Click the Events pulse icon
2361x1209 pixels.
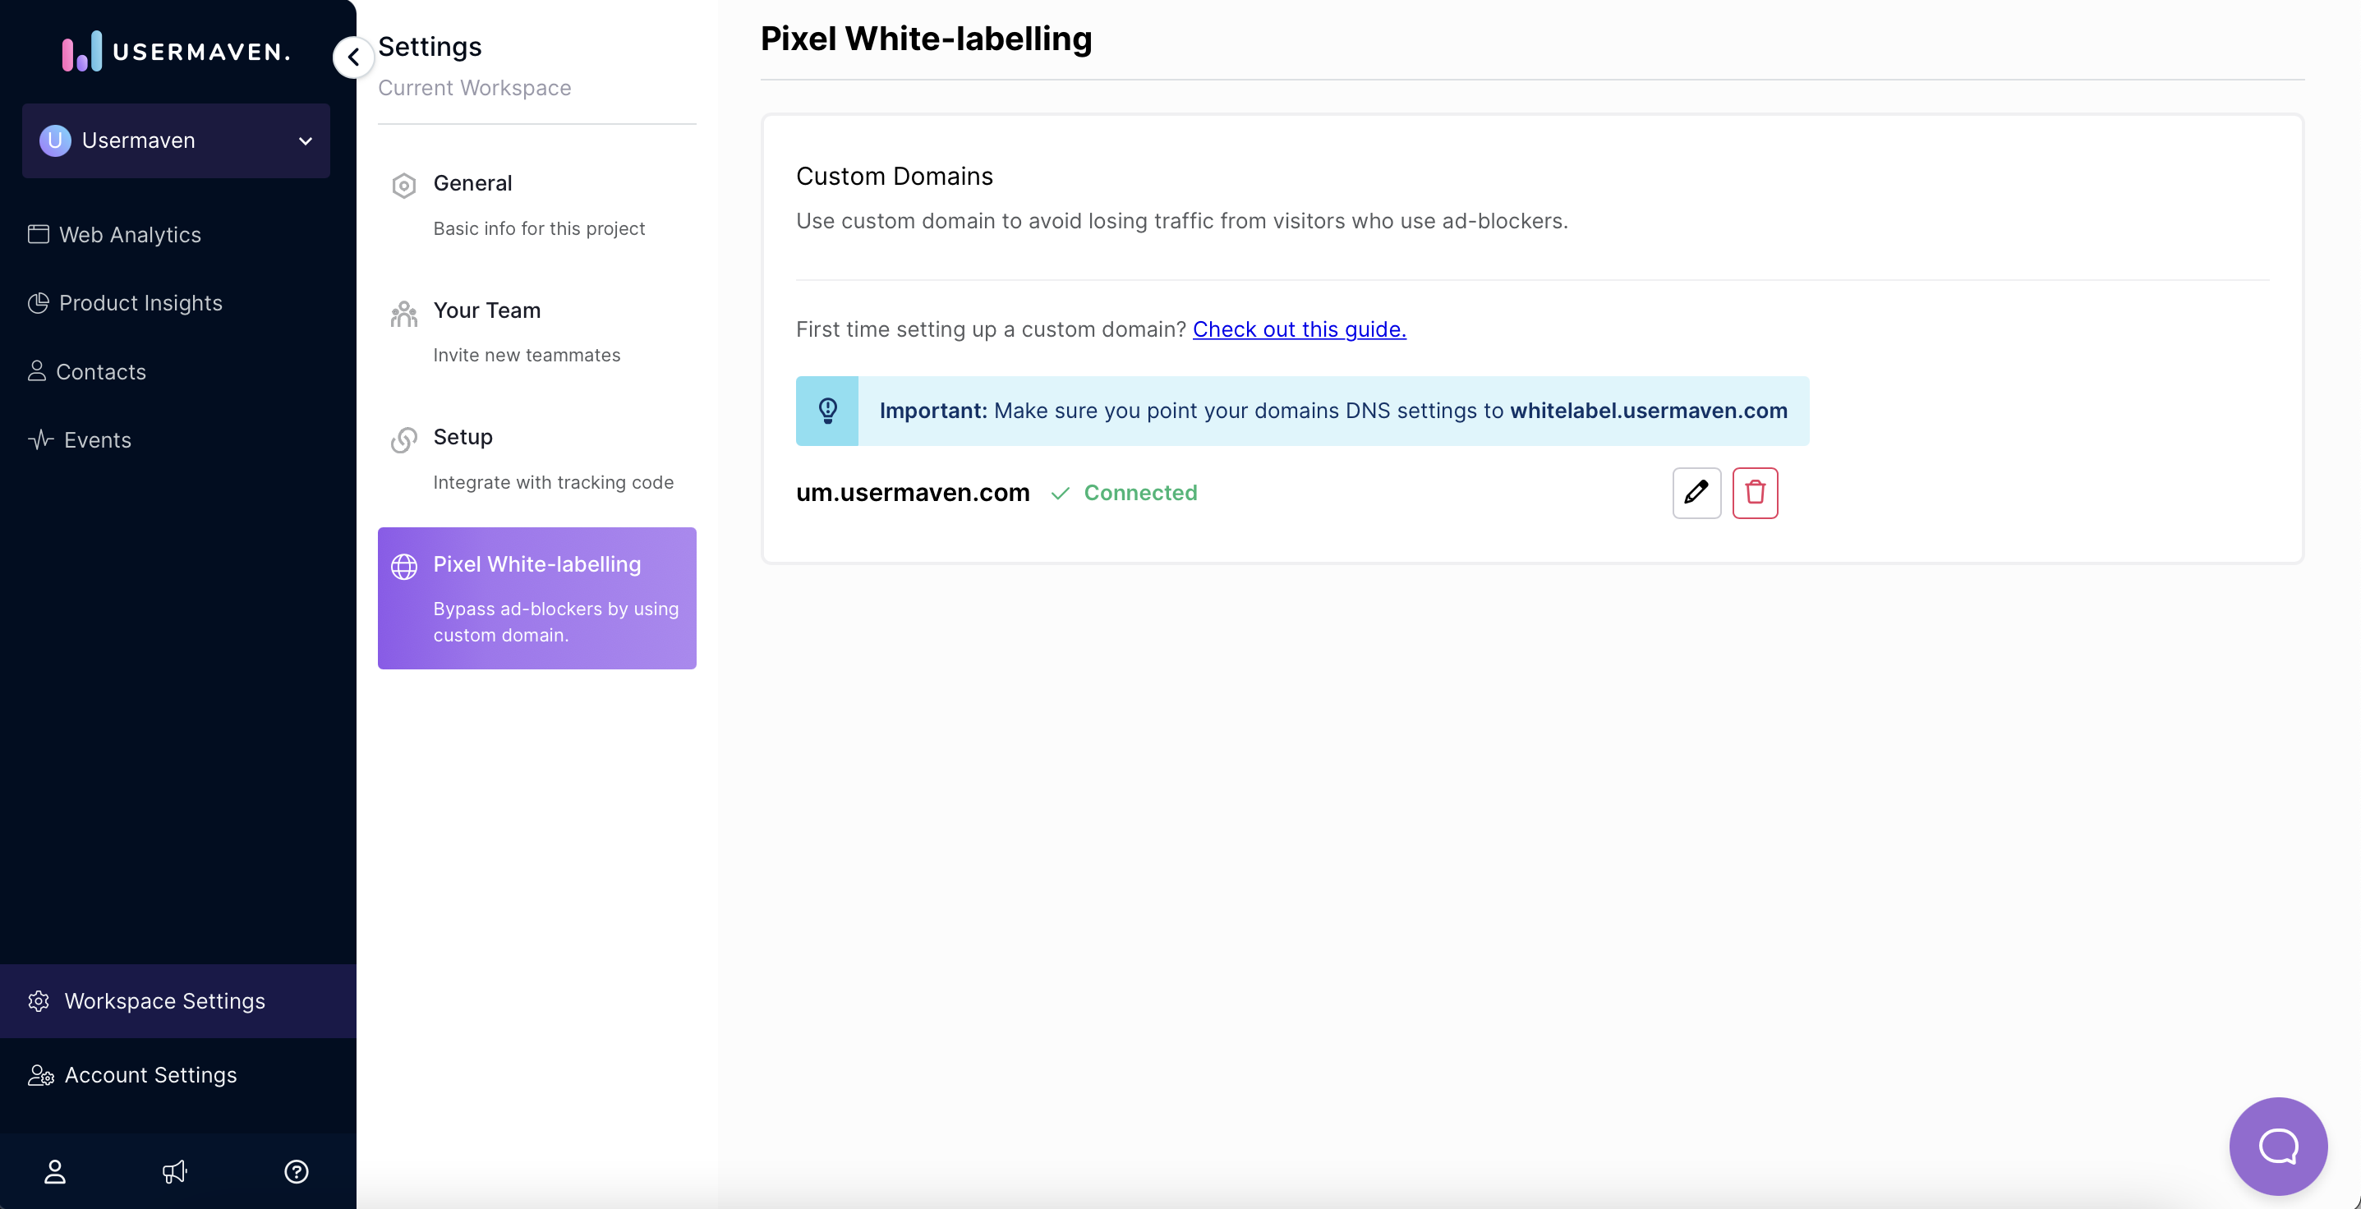(x=40, y=440)
